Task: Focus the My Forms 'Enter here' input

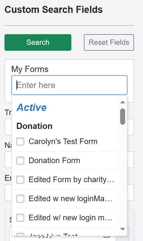Action: [69, 85]
